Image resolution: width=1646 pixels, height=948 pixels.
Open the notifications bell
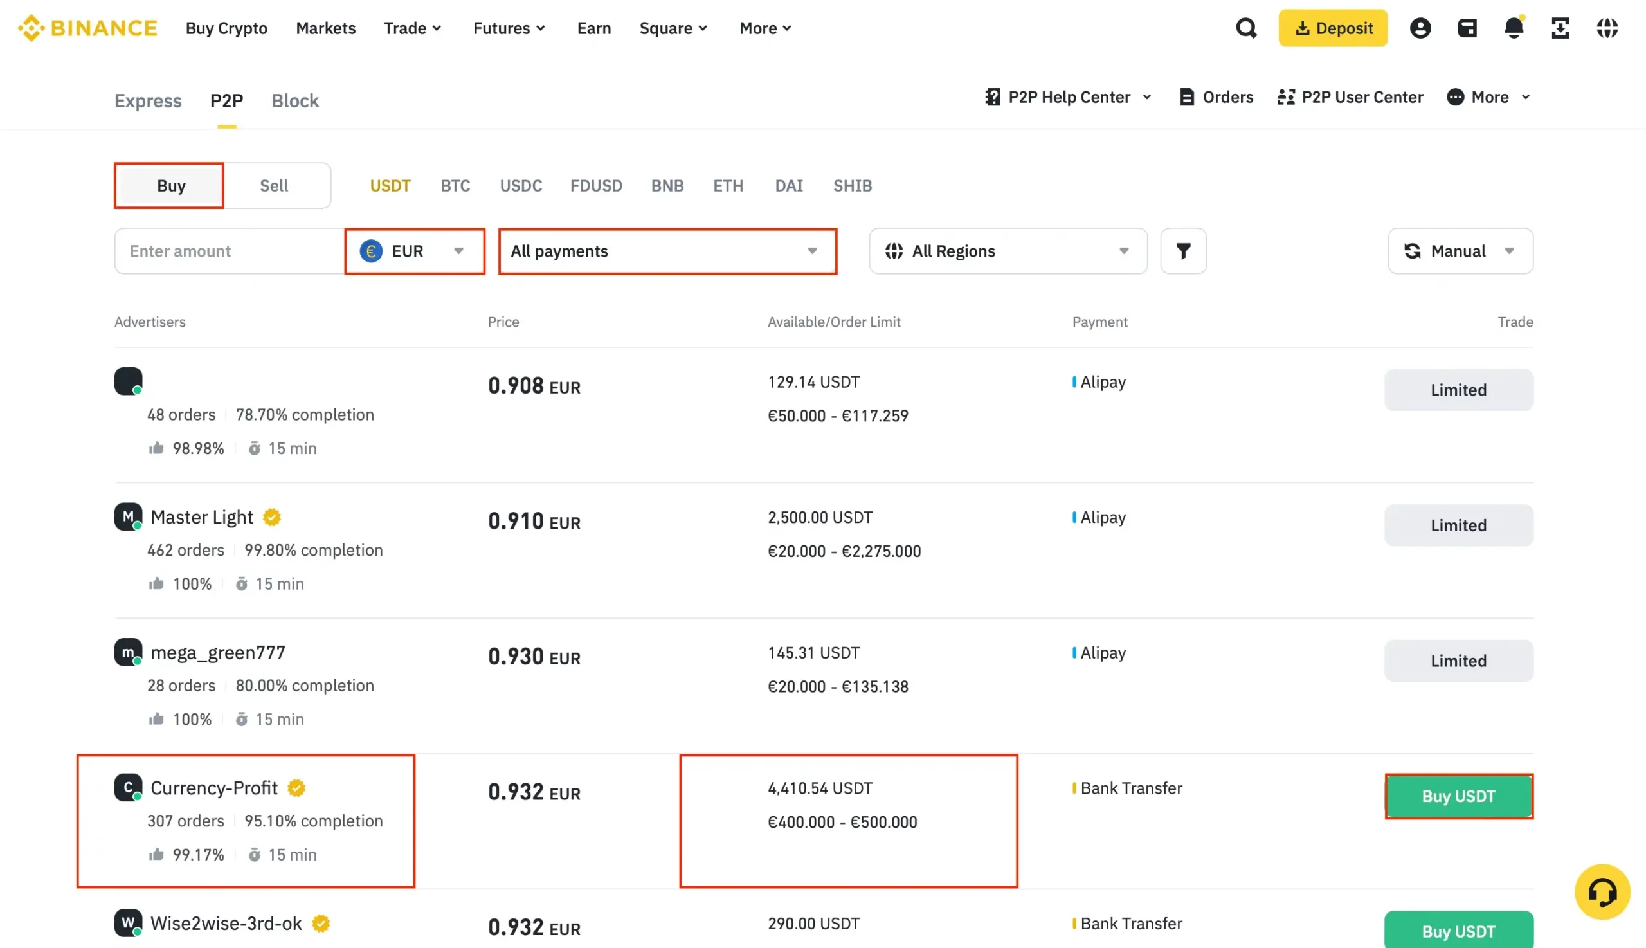(x=1514, y=28)
